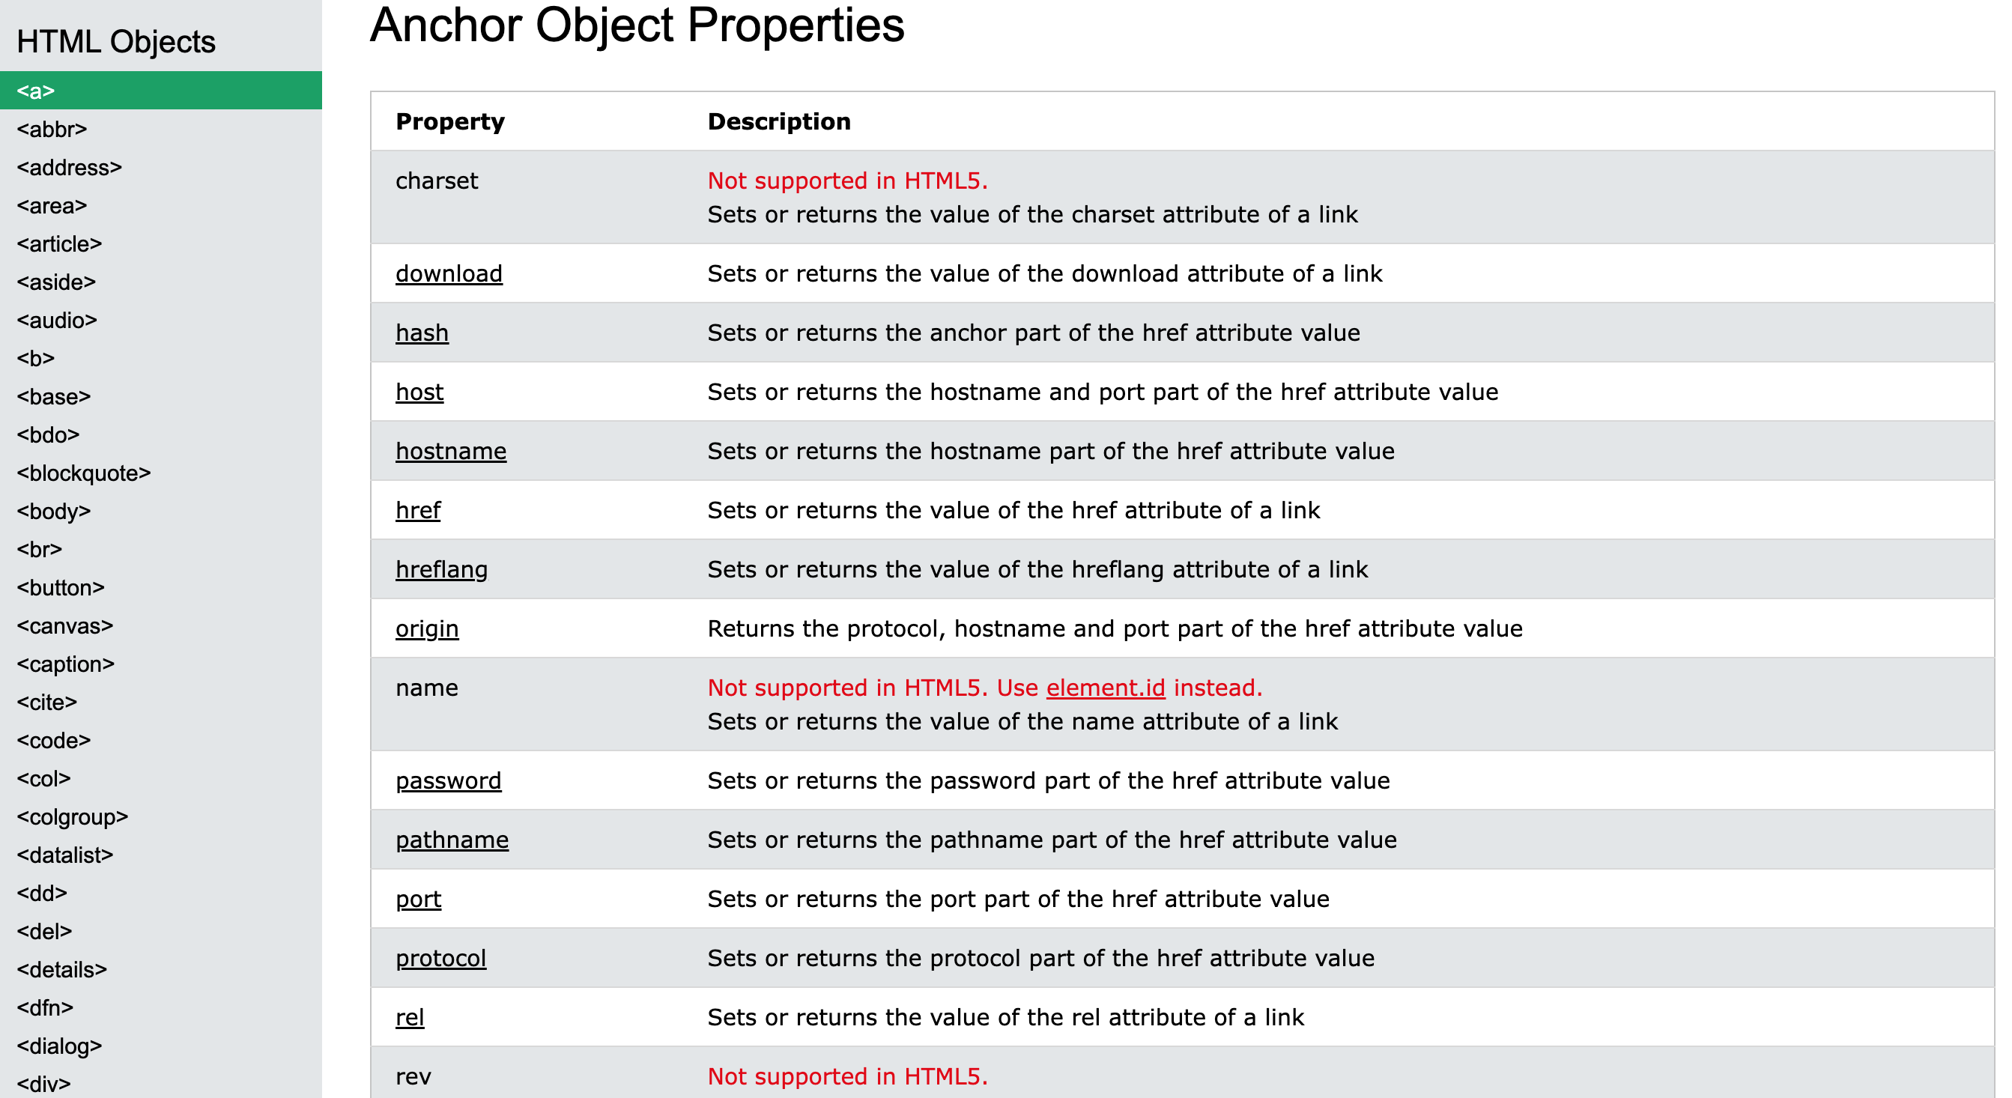Go to the hostname property page
The image size is (2012, 1098).
coord(451,452)
